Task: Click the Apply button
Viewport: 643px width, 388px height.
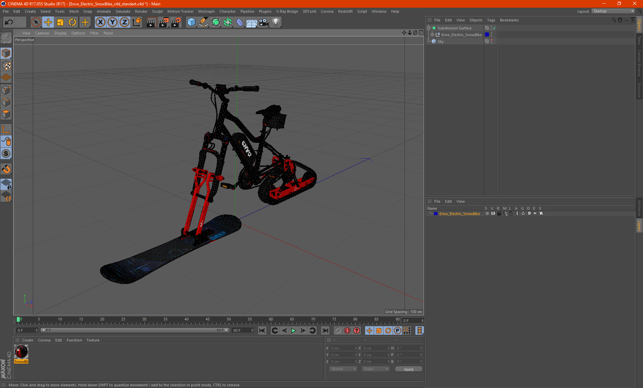Action: 409,369
